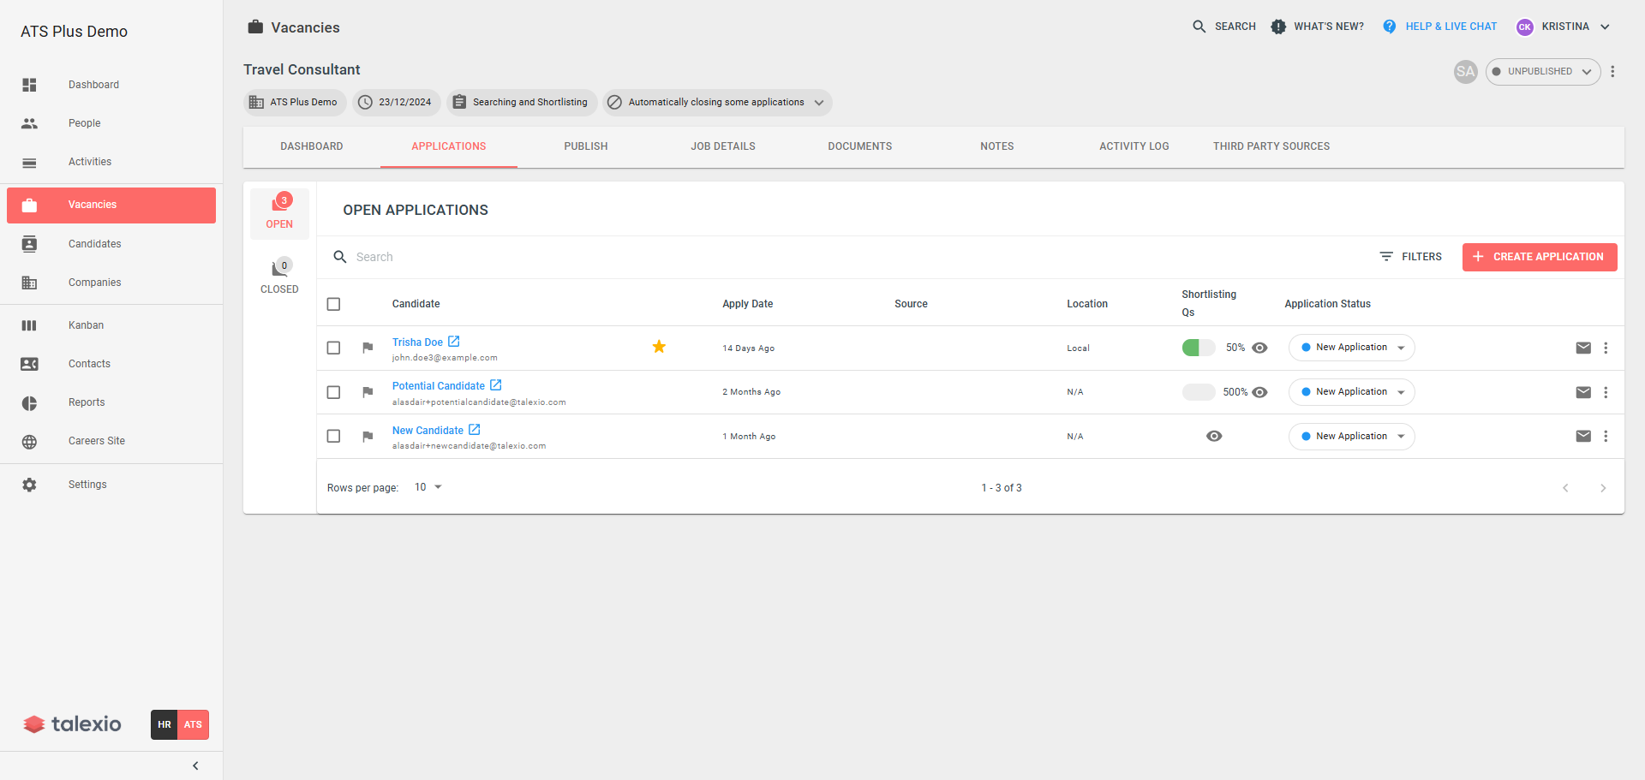Open the Kristina user menu

click(1564, 27)
